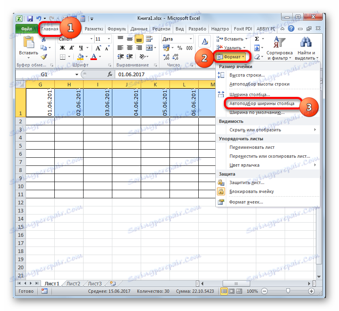This screenshot has height=311, width=339.
Task: Toggle Underline formatting (Ч)
Action: pyautogui.click(x=81, y=48)
